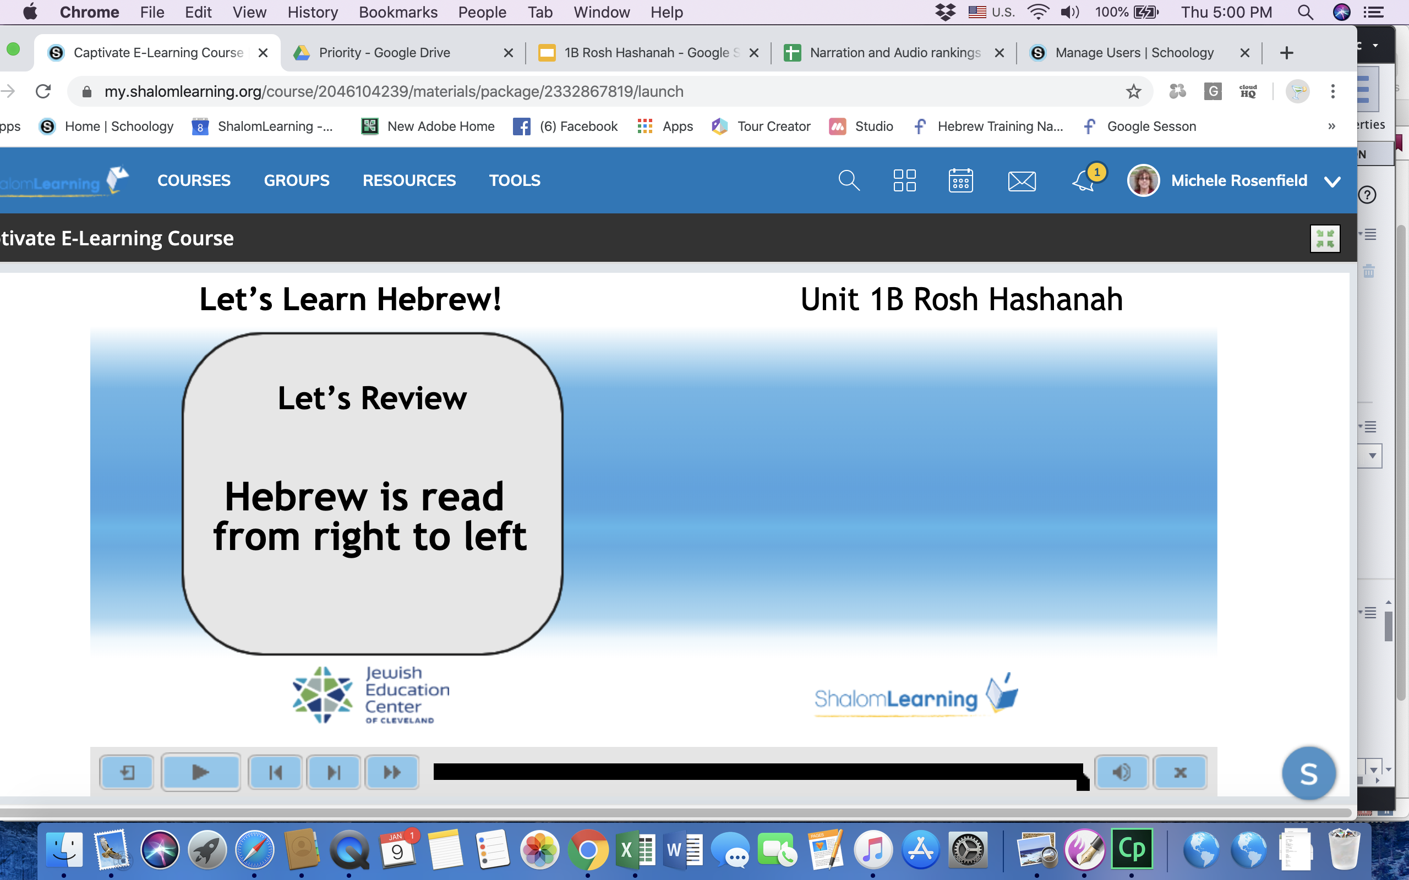
Task: Click the fast forward button
Action: click(392, 772)
